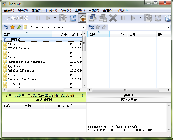
Task: Click queue 目标 column header
Action: 34,106
